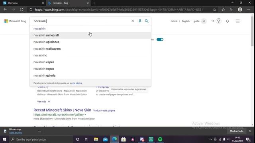Choose the 'novaskin opiniones' suggestion
This screenshot has width=255, height=143.
90,42
